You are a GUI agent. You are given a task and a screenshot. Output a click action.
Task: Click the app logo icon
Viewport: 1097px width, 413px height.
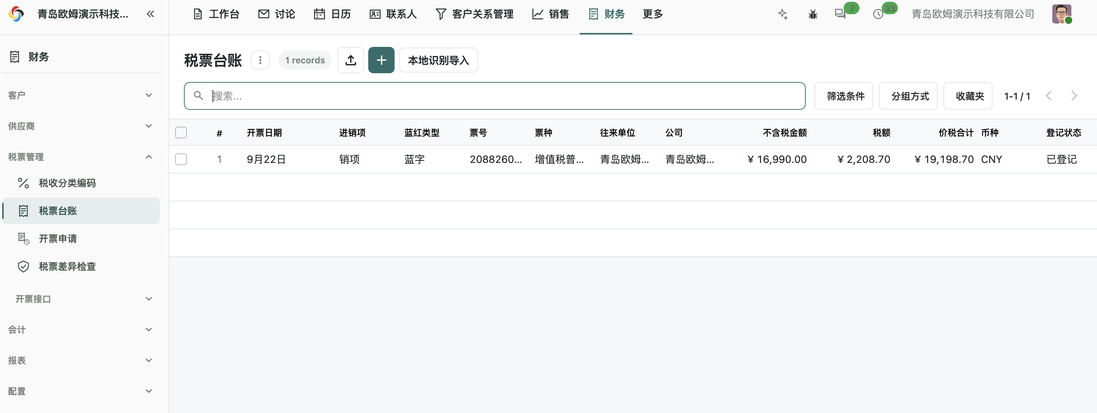tap(16, 14)
